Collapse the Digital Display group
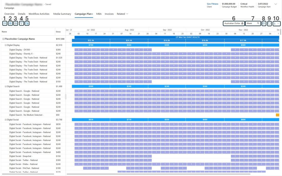Screen dimensions: 282x176 [x=6, y=45]
